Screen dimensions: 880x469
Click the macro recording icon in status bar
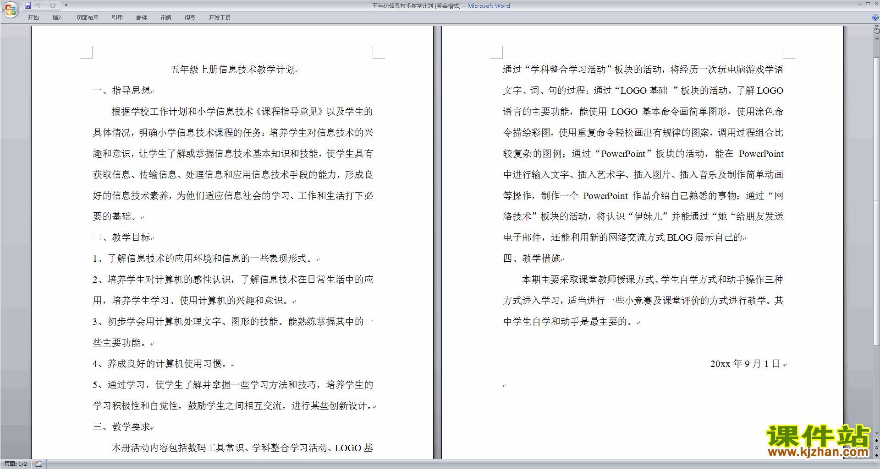(39, 464)
